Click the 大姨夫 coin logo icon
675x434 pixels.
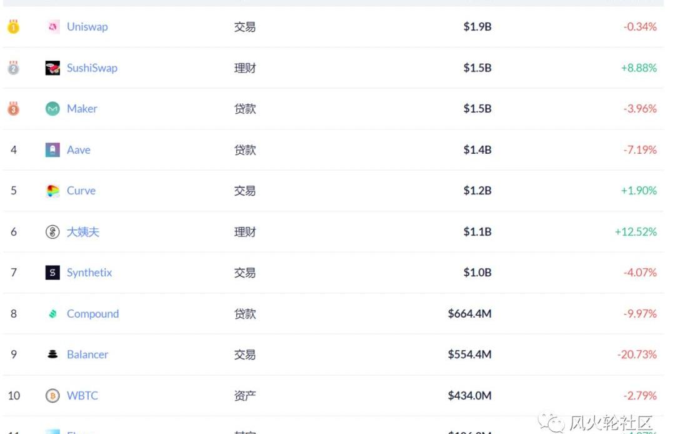point(52,232)
